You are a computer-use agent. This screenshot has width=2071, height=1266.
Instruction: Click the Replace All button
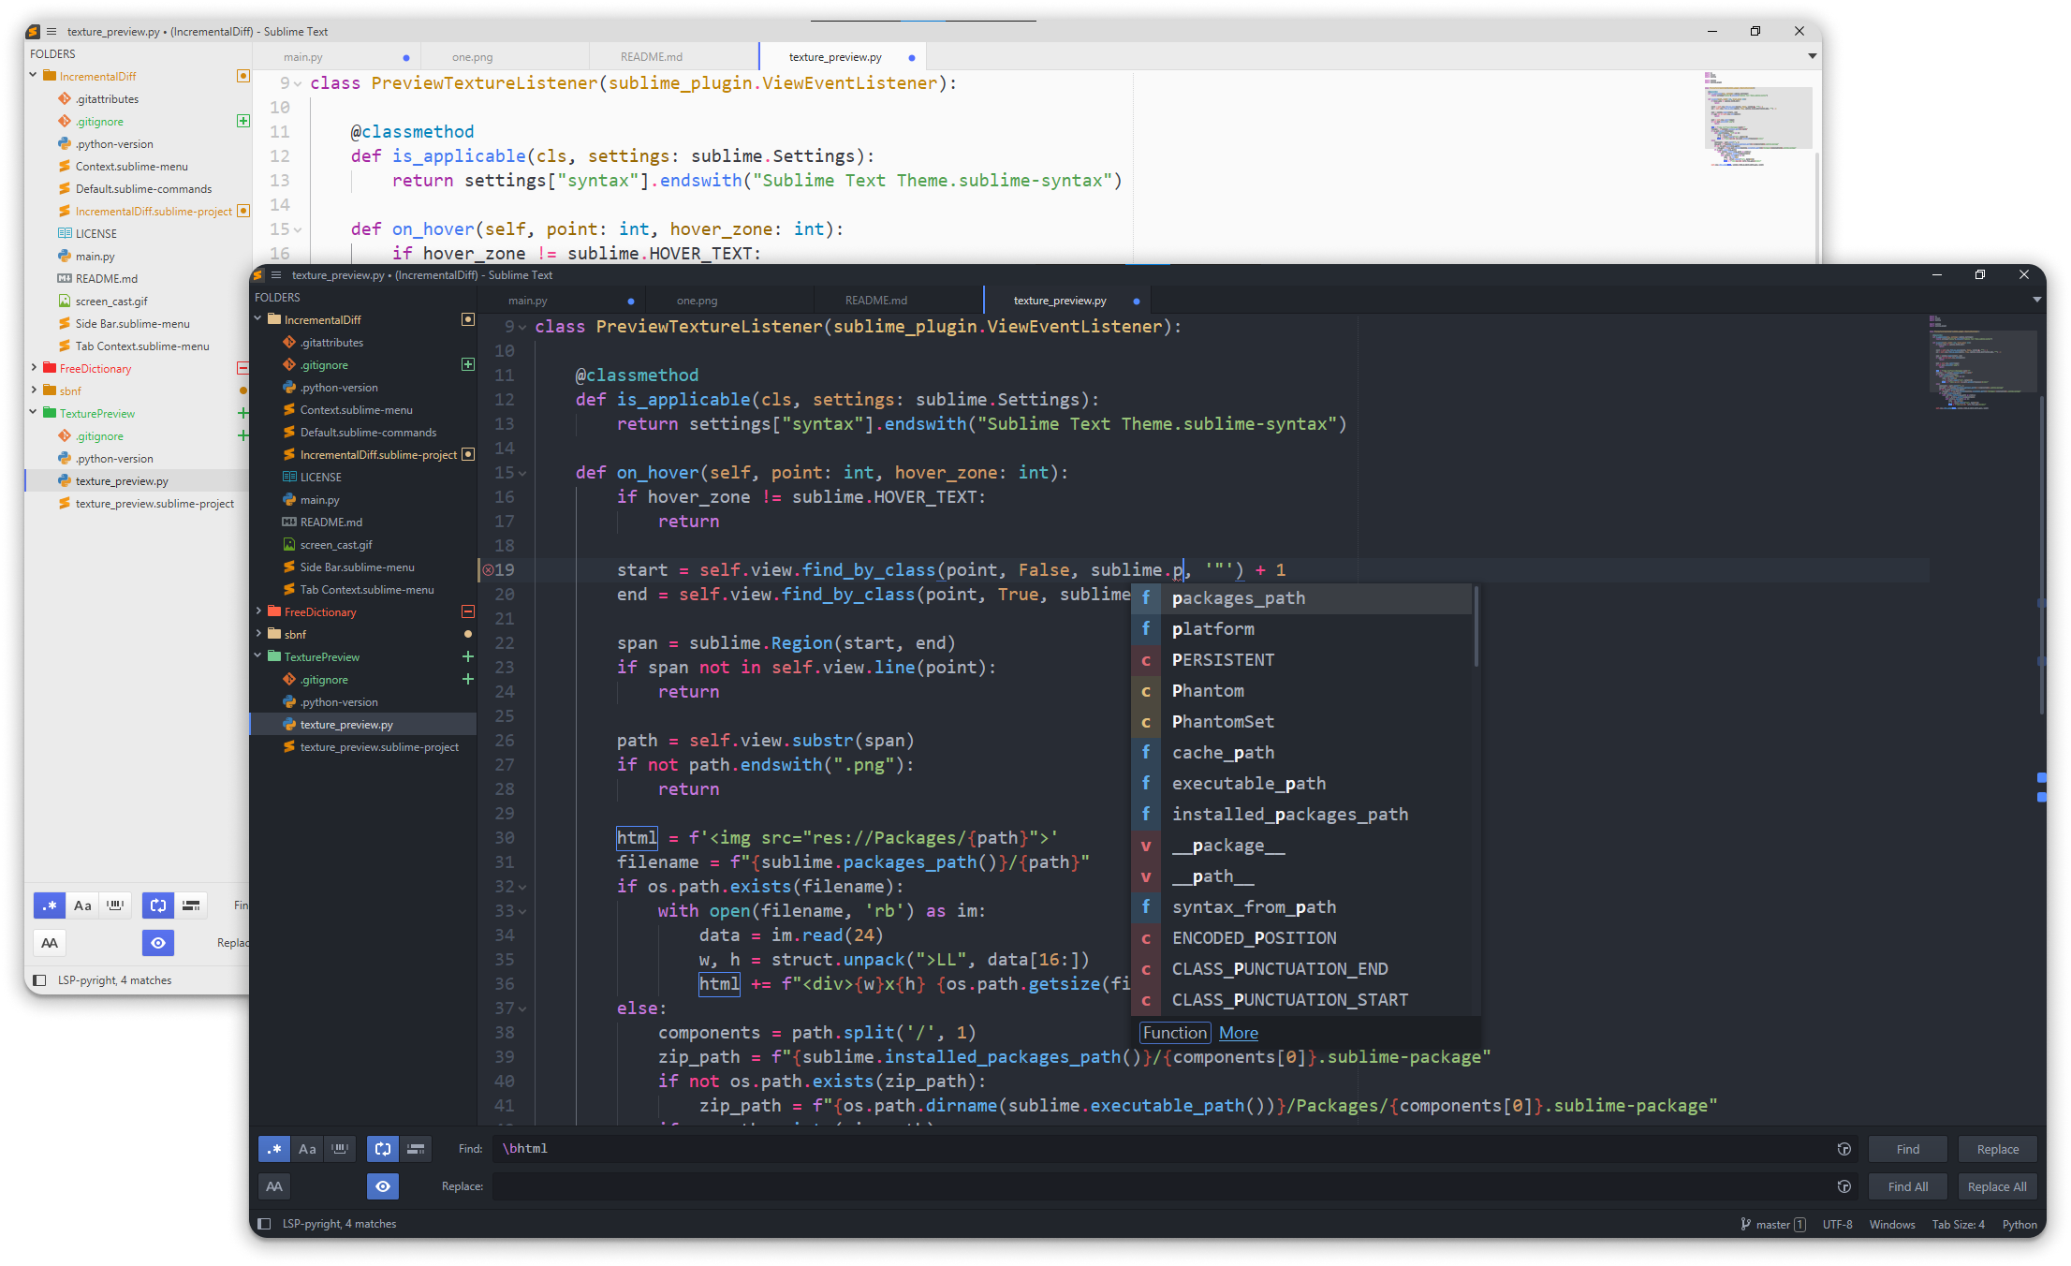pos(1998,1186)
